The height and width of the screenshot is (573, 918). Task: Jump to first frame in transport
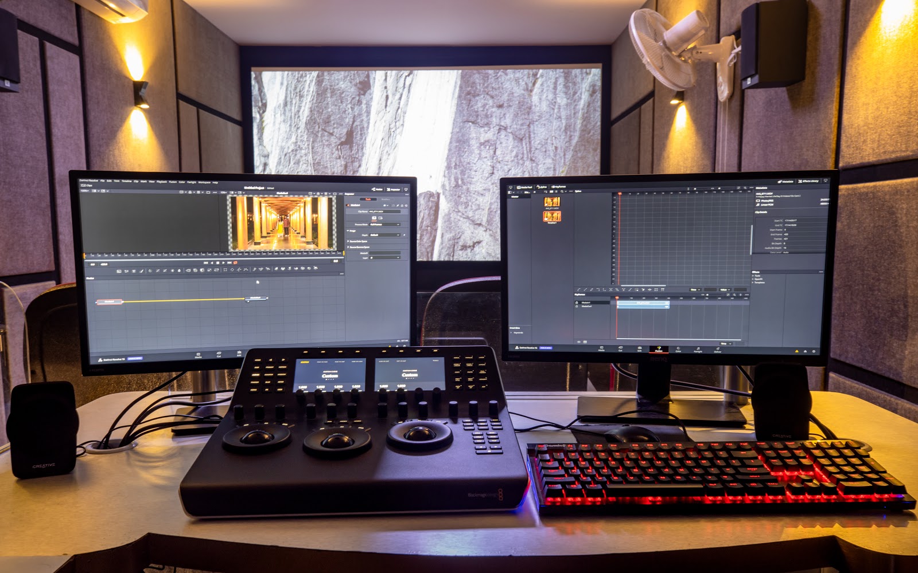pos(205,263)
